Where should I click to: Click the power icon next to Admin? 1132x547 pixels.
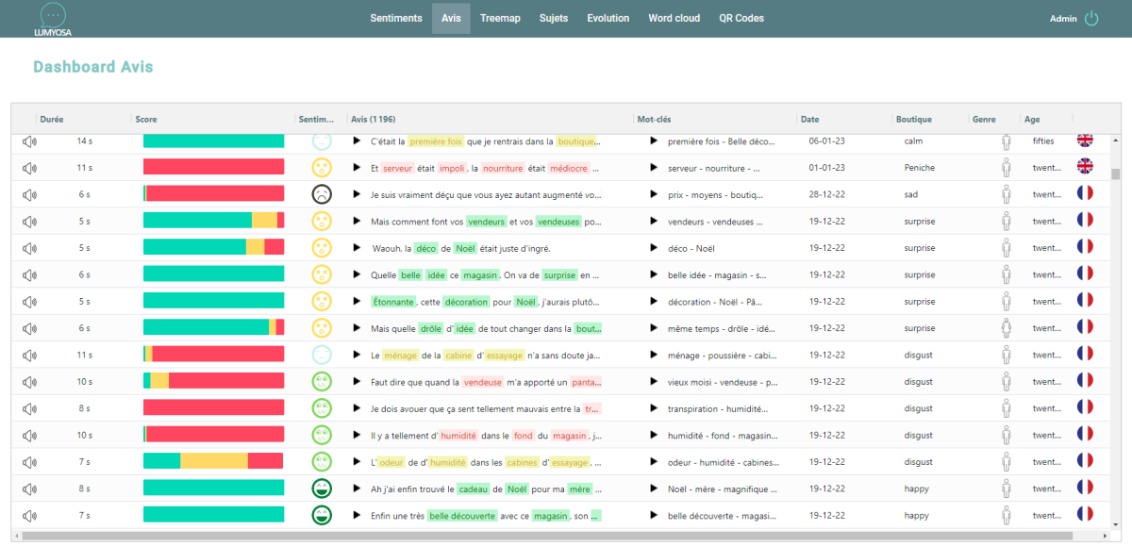(1091, 18)
